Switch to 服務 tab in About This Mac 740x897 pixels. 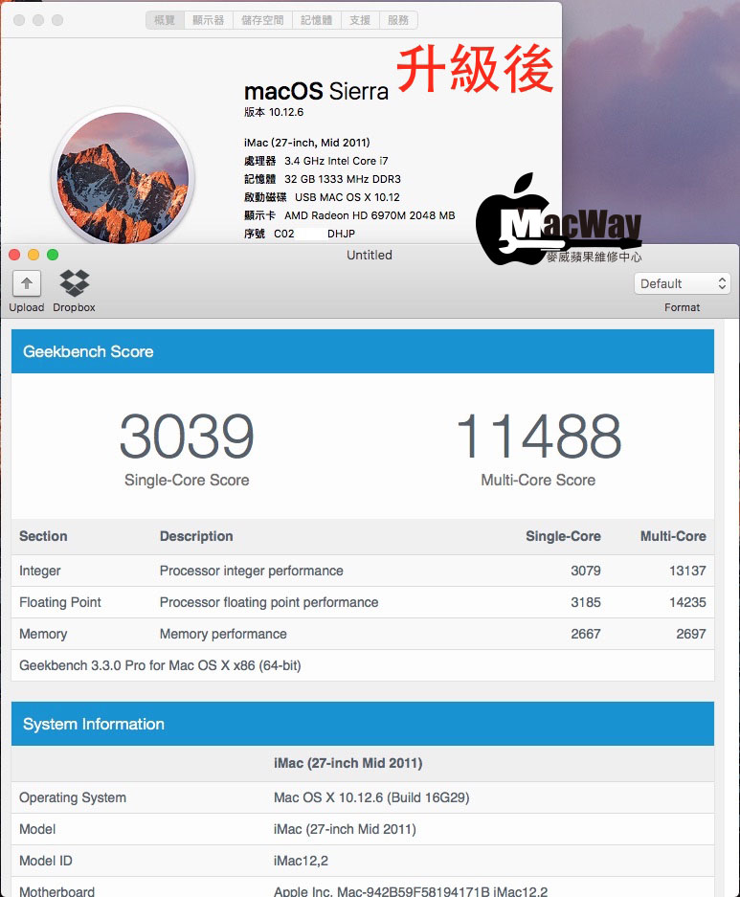pos(398,20)
